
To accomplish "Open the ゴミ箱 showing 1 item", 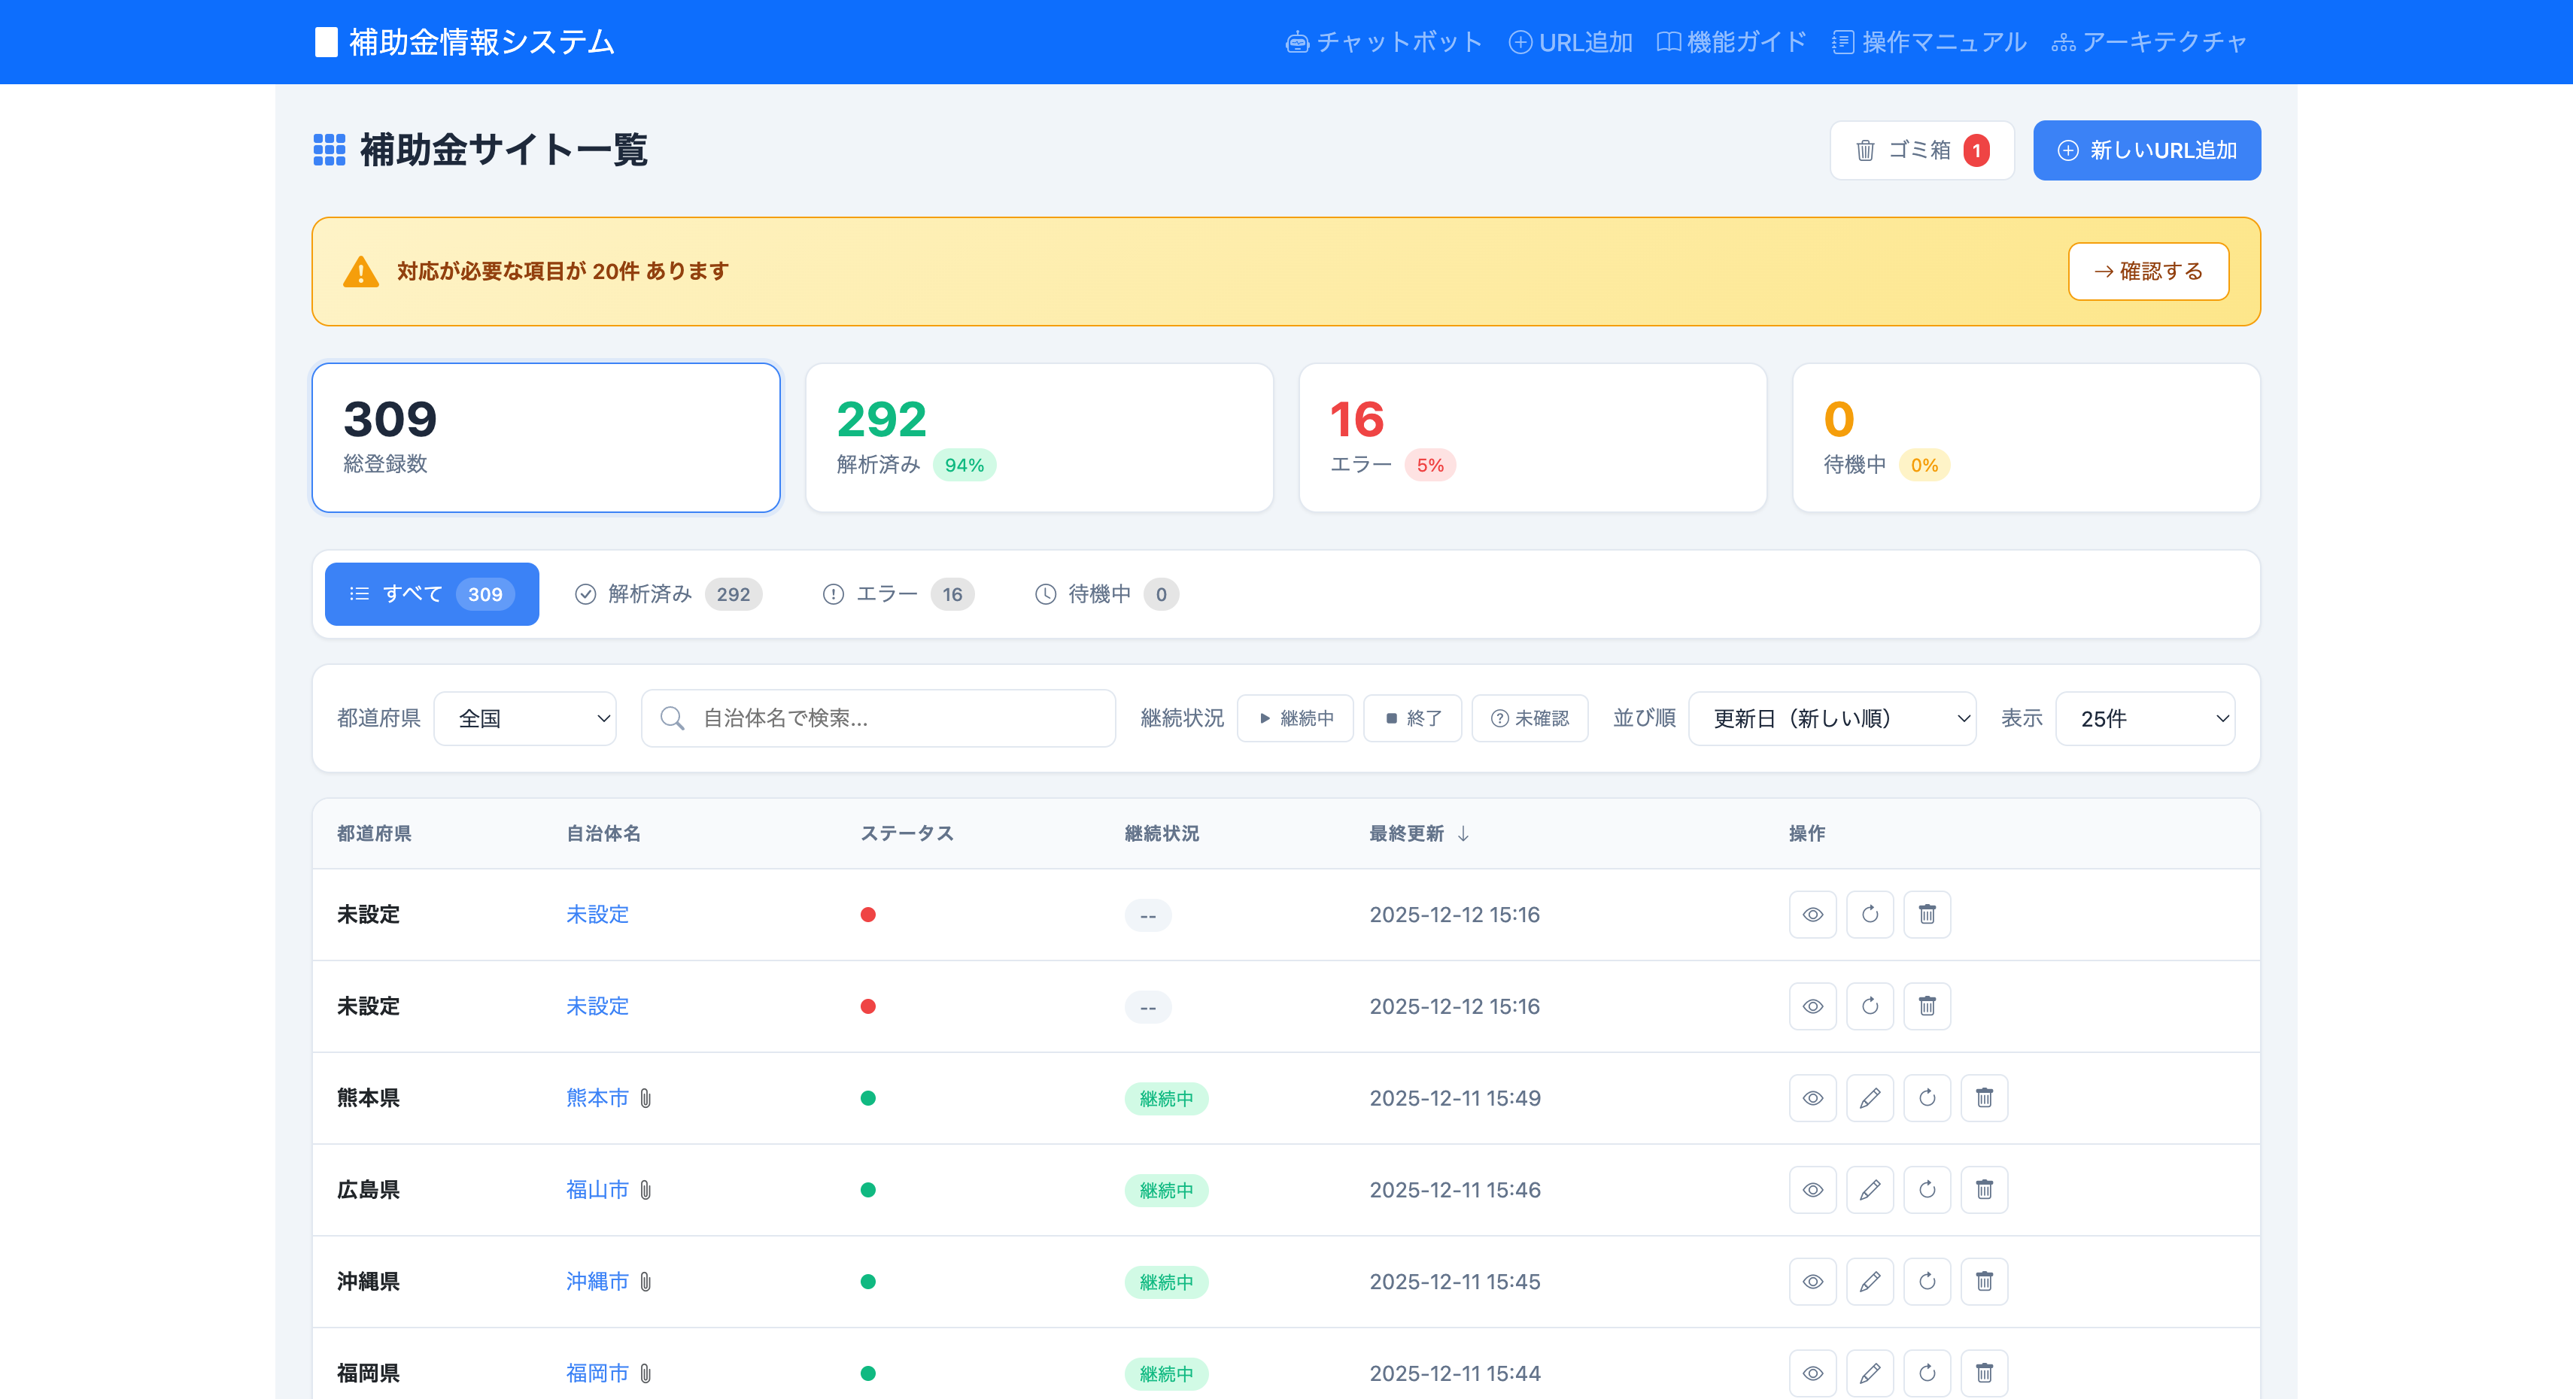I will (1920, 150).
